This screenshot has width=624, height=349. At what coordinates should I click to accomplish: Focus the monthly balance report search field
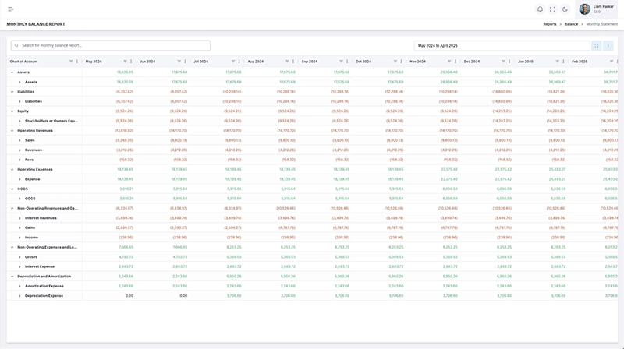(111, 45)
